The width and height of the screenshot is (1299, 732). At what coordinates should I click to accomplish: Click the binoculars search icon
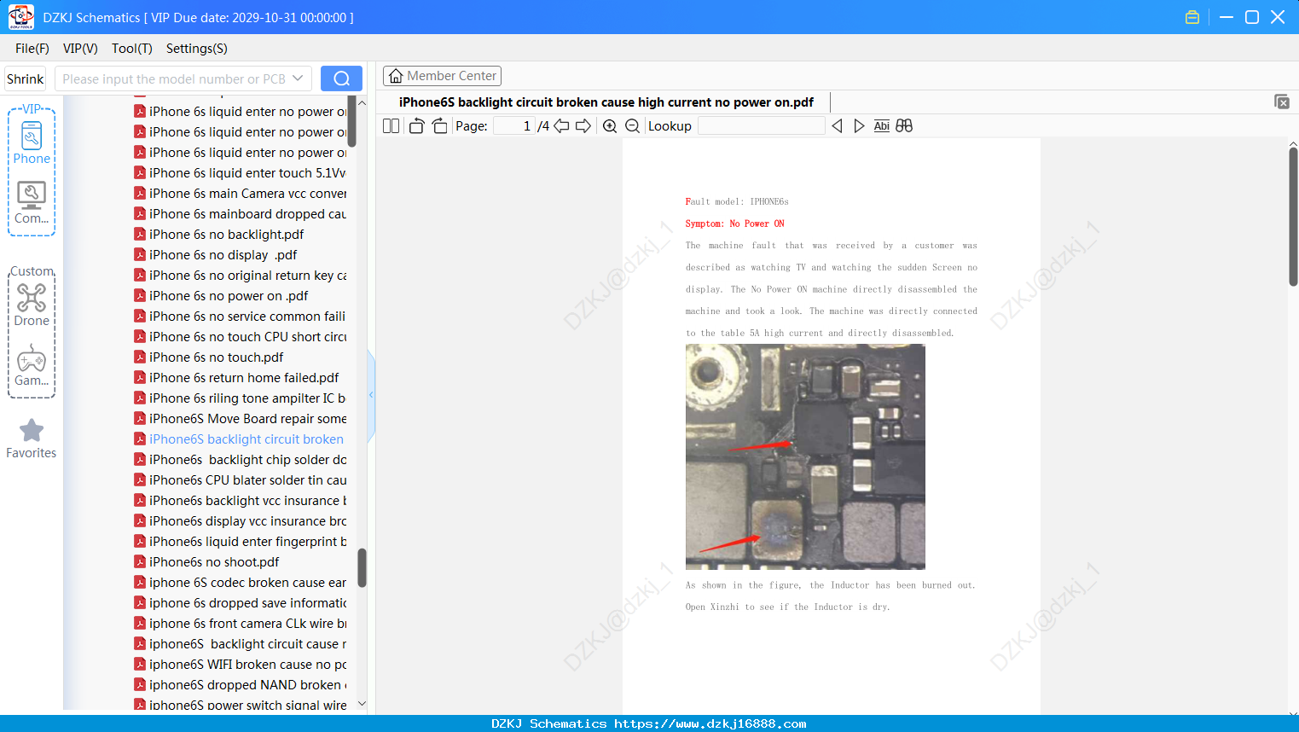(x=904, y=126)
